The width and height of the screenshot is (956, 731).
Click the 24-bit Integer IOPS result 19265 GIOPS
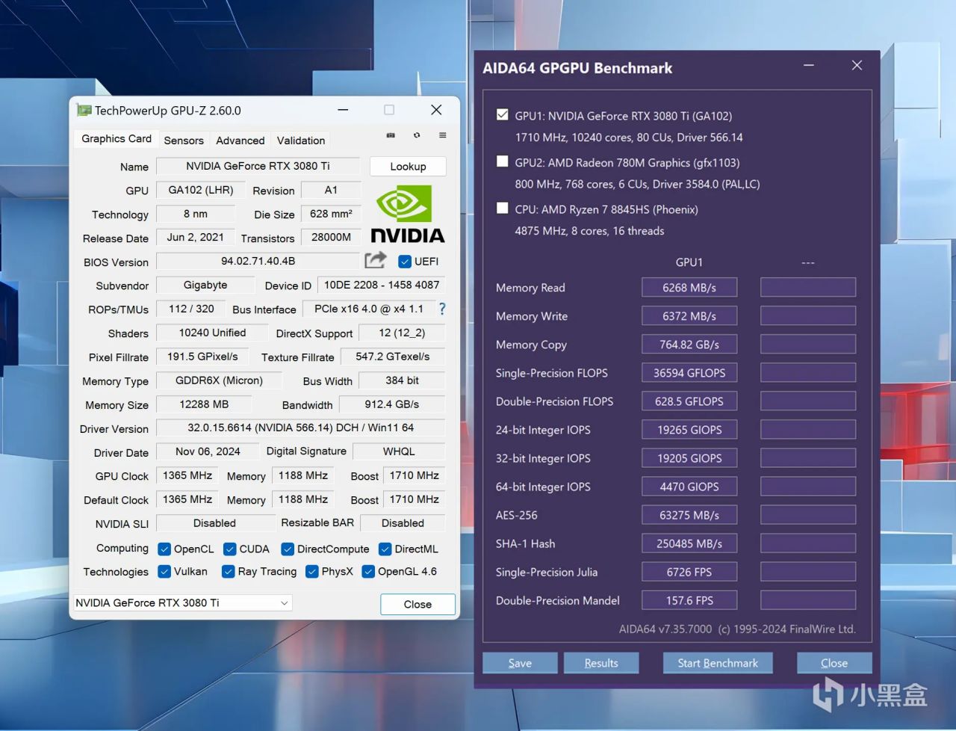[689, 430]
